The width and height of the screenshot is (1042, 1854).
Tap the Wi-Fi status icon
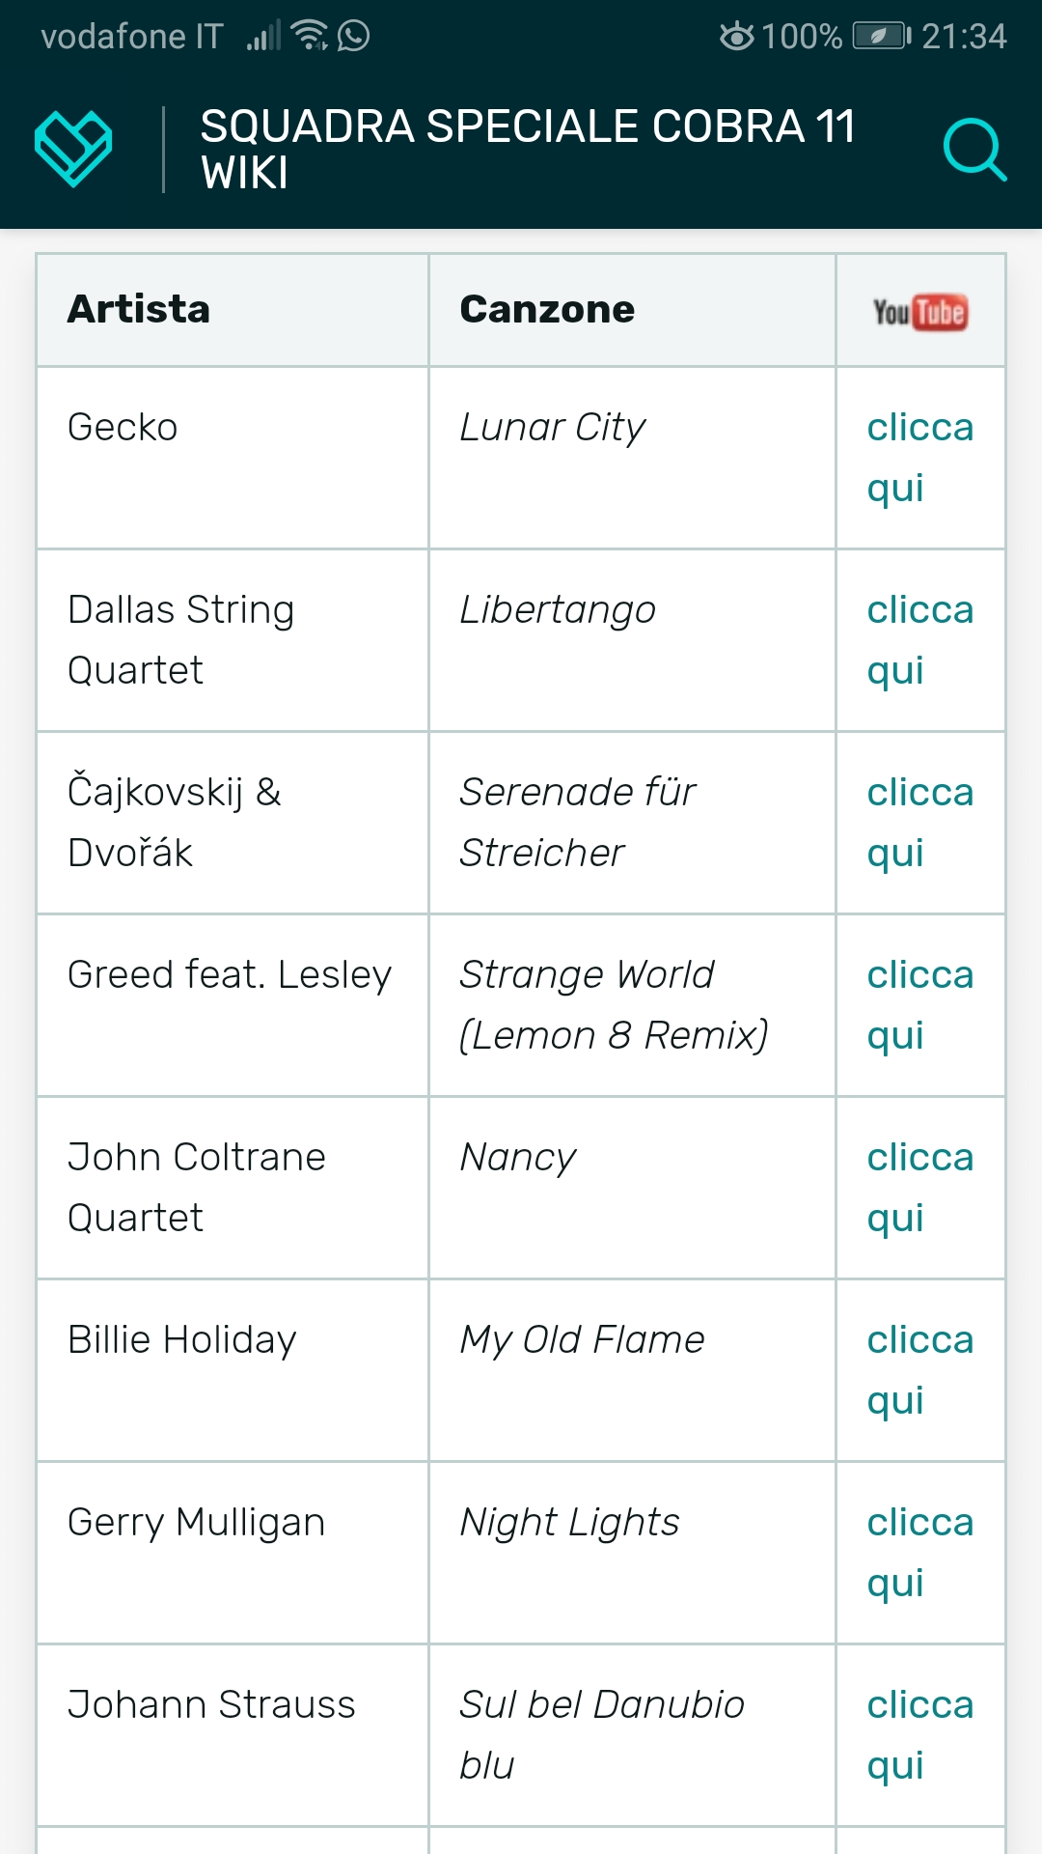coord(309,36)
